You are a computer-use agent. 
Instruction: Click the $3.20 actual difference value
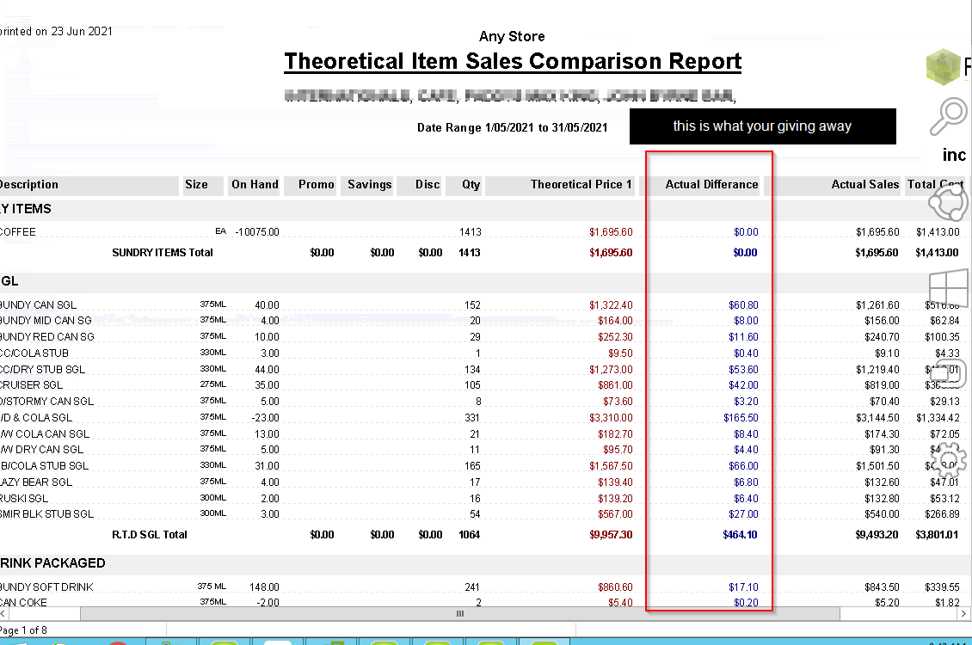[746, 402]
